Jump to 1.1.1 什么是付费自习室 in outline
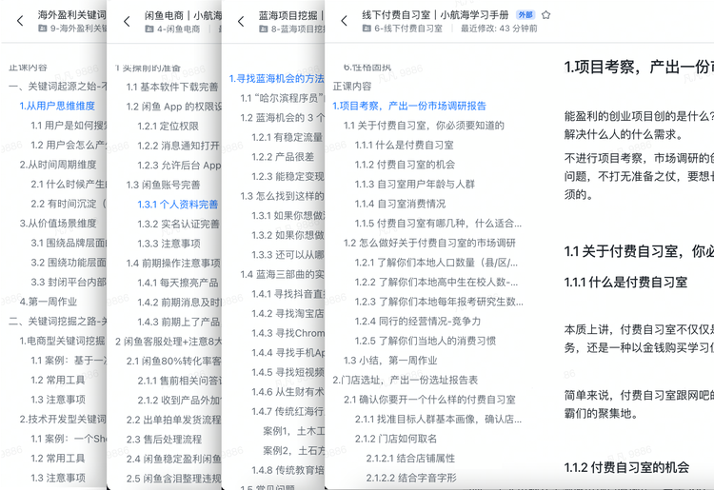This screenshot has height=490, width=714. coord(404,146)
